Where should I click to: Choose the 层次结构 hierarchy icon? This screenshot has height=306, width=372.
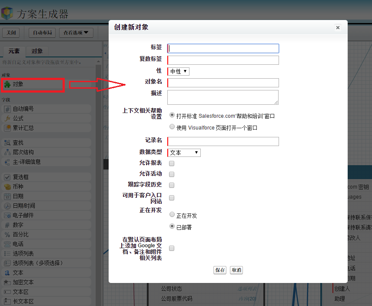pos(7,152)
